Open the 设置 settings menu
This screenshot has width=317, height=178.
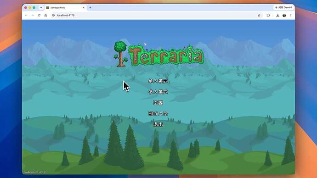point(158,103)
